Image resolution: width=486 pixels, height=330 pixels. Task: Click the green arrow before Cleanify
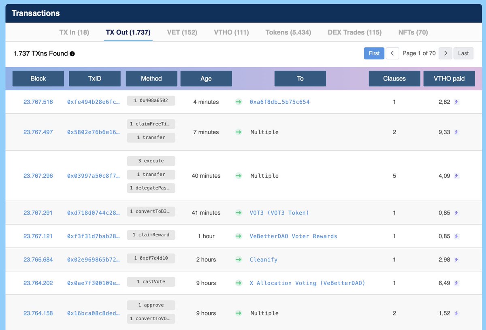click(x=239, y=260)
